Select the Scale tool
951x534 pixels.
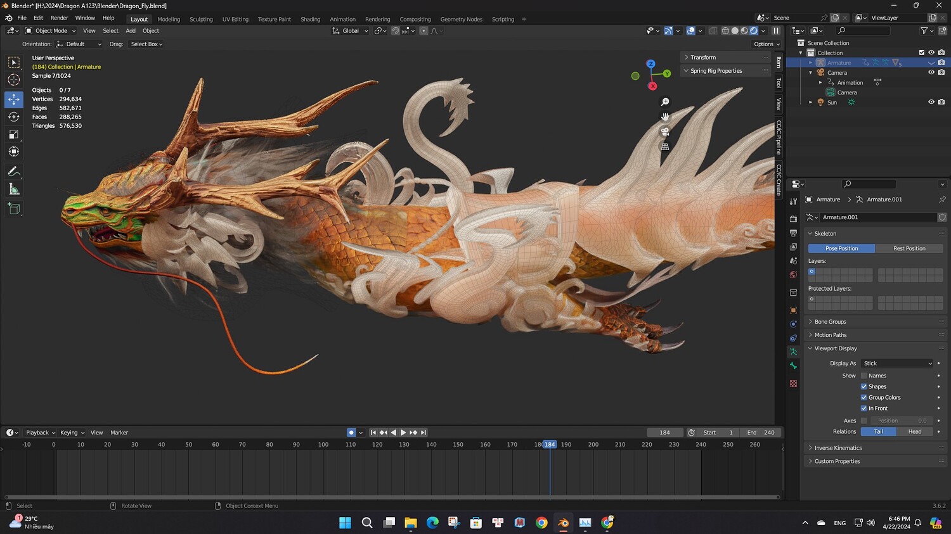tap(14, 134)
